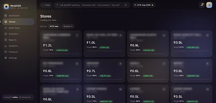
Task: Click Living OS online status pill
Action: [18, 97]
